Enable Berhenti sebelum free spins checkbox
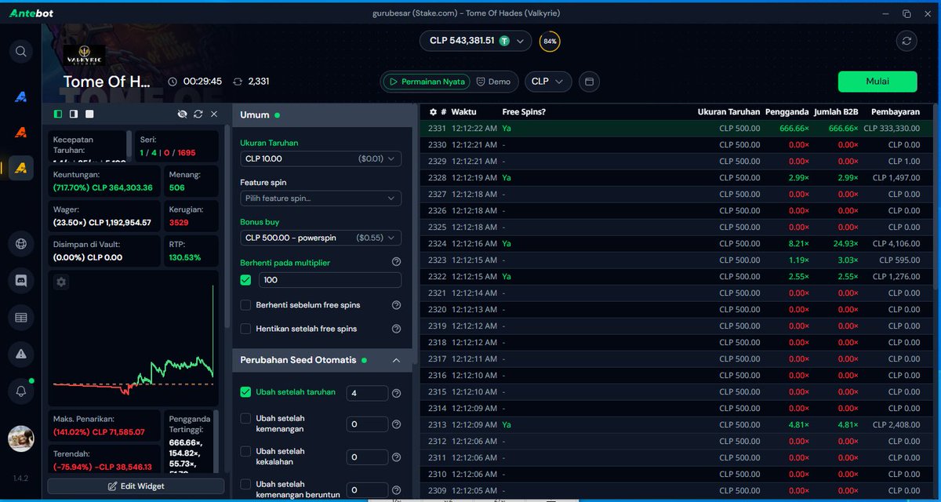The height and width of the screenshot is (502, 941). pyautogui.click(x=246, y=305)
